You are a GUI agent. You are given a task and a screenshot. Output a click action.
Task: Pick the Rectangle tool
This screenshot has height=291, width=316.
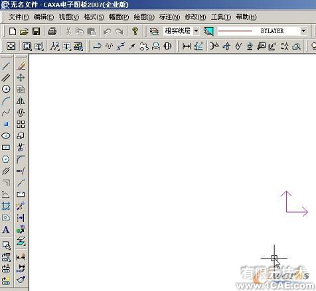tap(6, 147)
